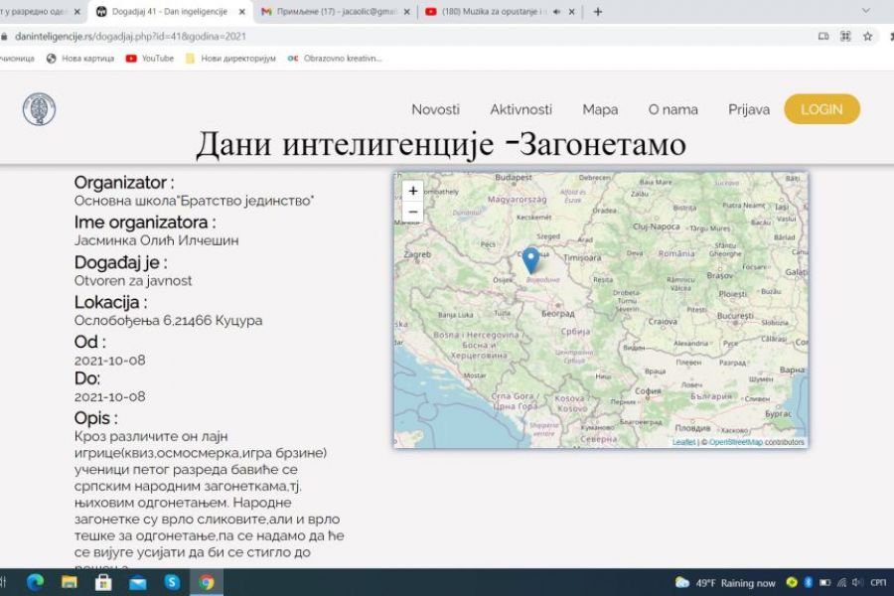Bookmark this page with the star icon
894x596 pixels.
[x=867, y=36]
